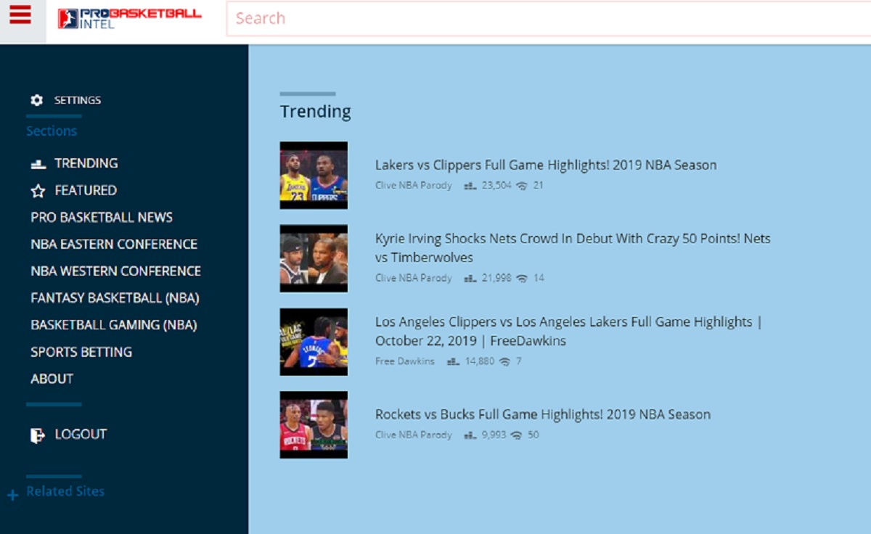Click the Pro Basketball Intel logo
Viewport: 871px width, 534px height.
coord(130,18)
